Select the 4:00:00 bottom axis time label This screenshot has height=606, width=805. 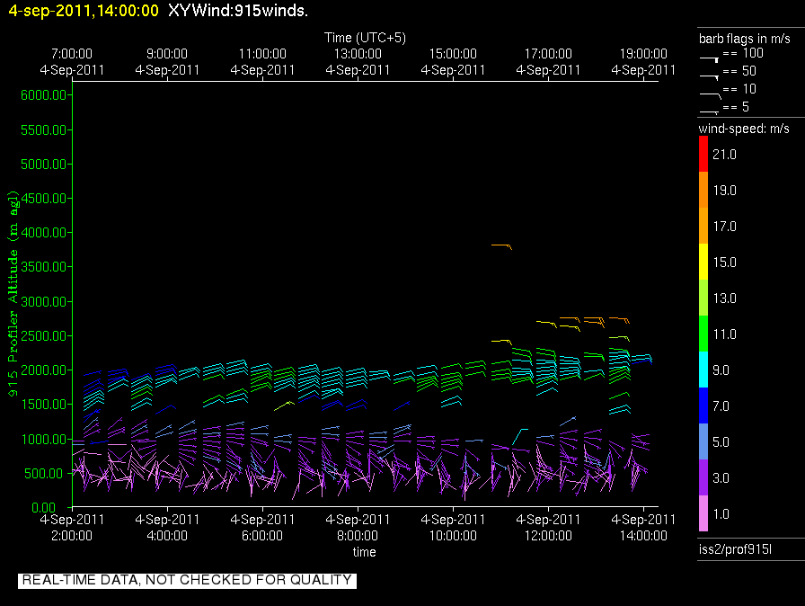click(x=167, y=536)
